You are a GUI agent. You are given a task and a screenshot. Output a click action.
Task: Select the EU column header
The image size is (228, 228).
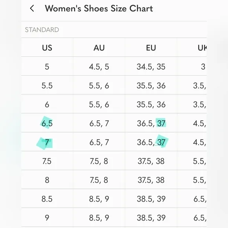pyautogui.click(x=151, y=48)
